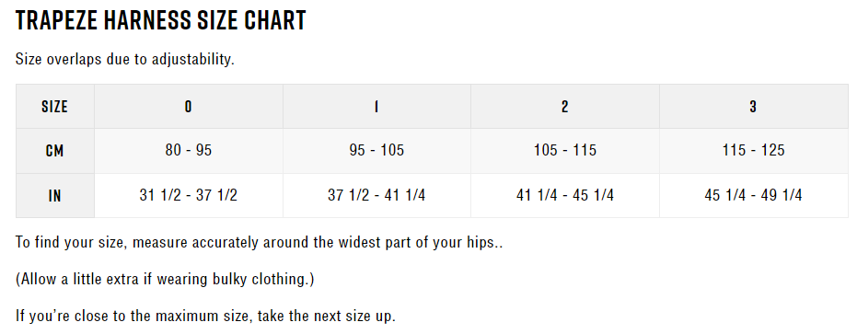This screenshot has height=334, width=857.
Task: Click the 'take the next size up' sentence
Action: pyautogui.click(x=205, y=316)
